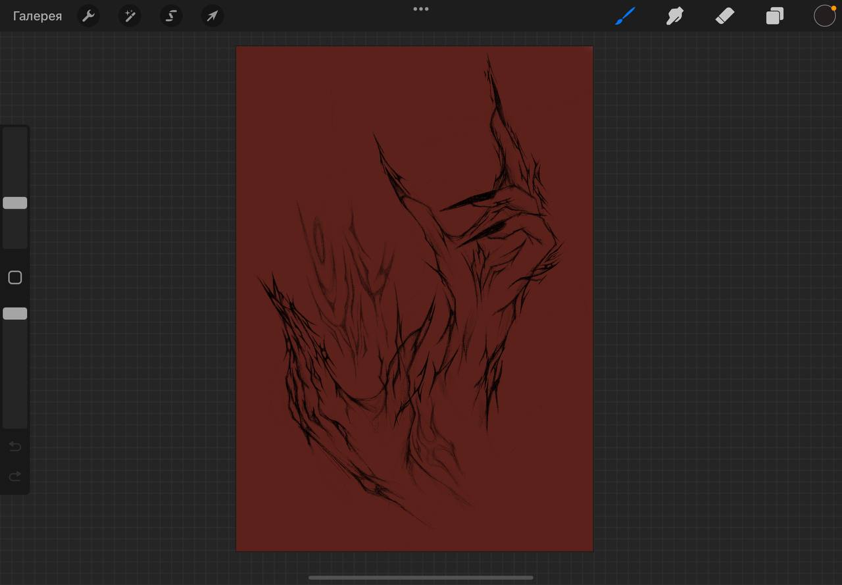The width and height of the screenshot is (842, 585).
Task: Click the brush opacity slider handle
Action: [14, 314]
